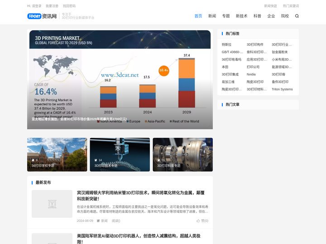Click the first article's summary excerpt

(x=143, y=209)
